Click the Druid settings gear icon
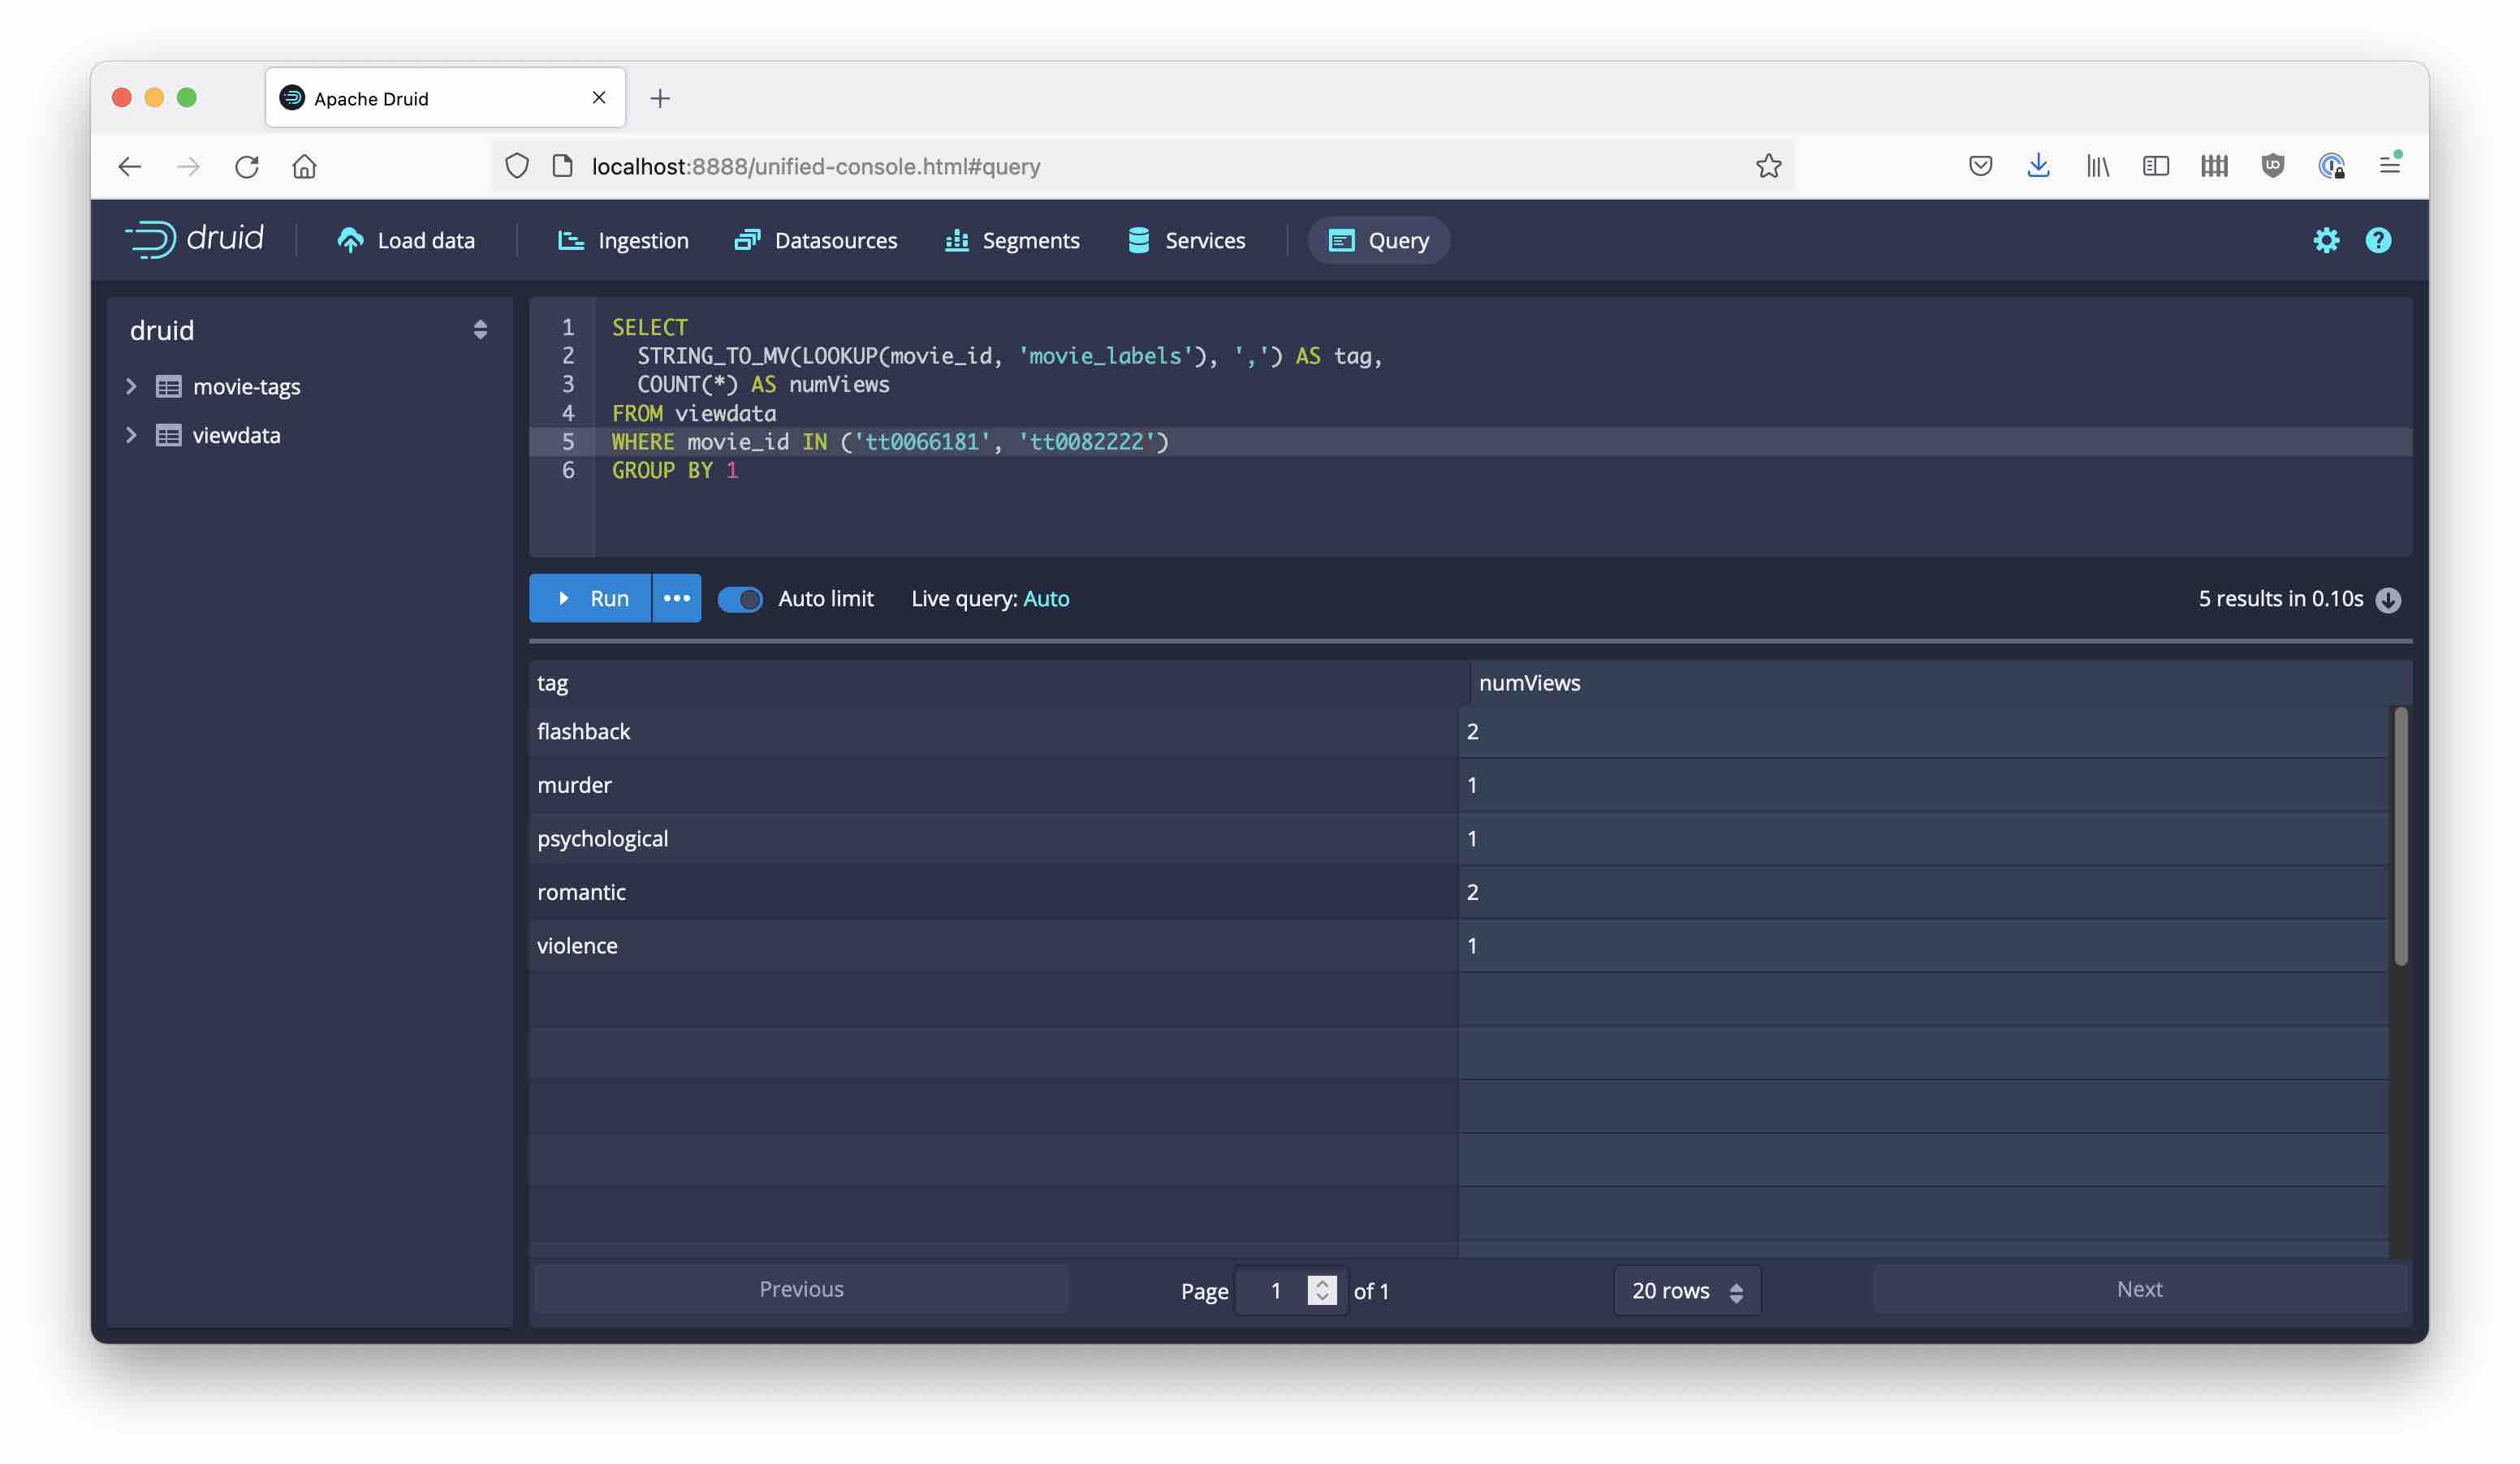2520x1464 pixels. coord(2325,240)
